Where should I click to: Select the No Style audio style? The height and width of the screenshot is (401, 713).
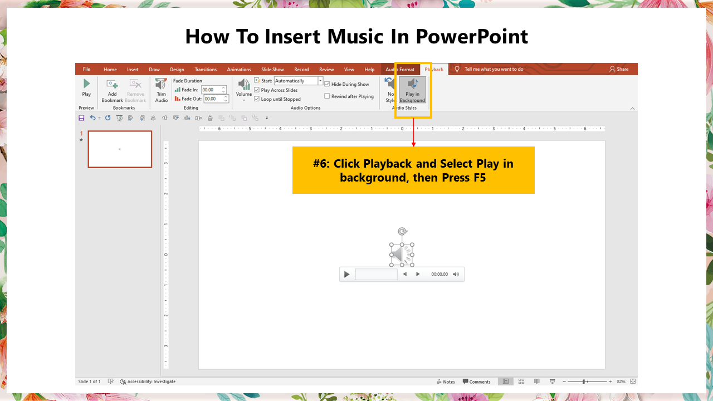point(390,90)
